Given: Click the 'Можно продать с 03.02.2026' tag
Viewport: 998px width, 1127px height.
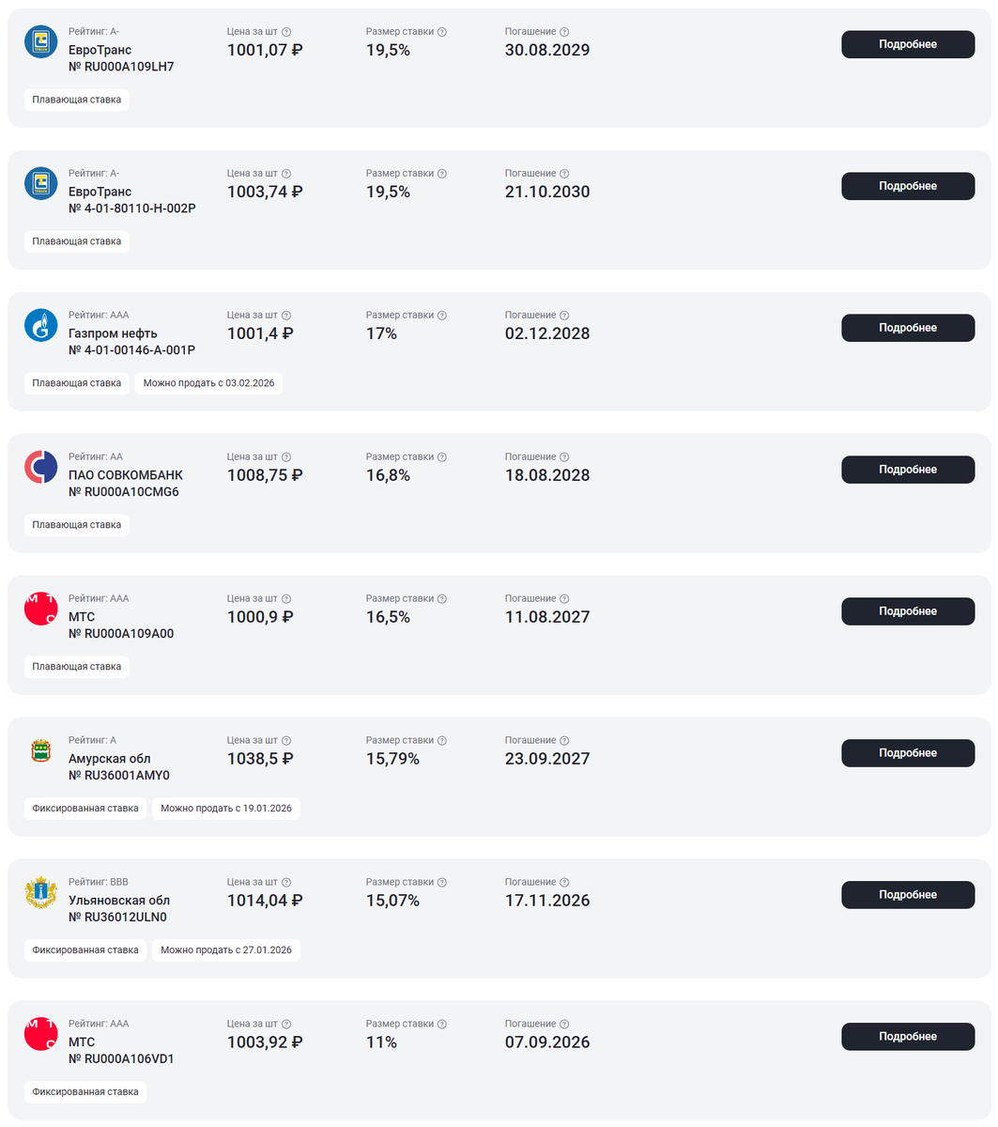Looking at the screenshot, I should click(208, 383).
